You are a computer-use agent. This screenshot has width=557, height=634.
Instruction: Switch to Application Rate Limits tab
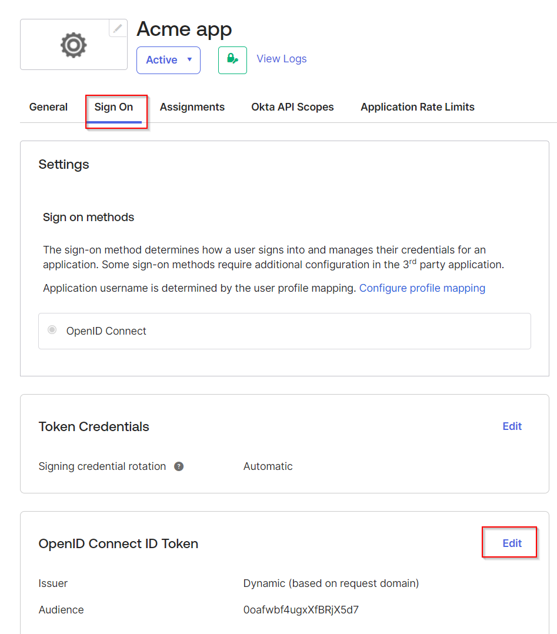coord(418,107)
